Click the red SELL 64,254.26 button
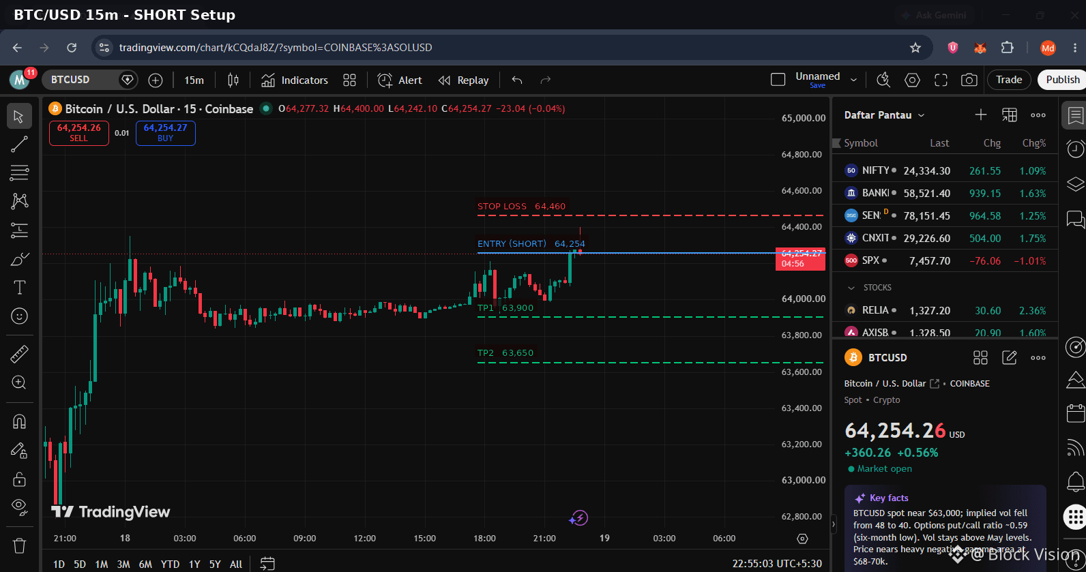 pos(79,133)
